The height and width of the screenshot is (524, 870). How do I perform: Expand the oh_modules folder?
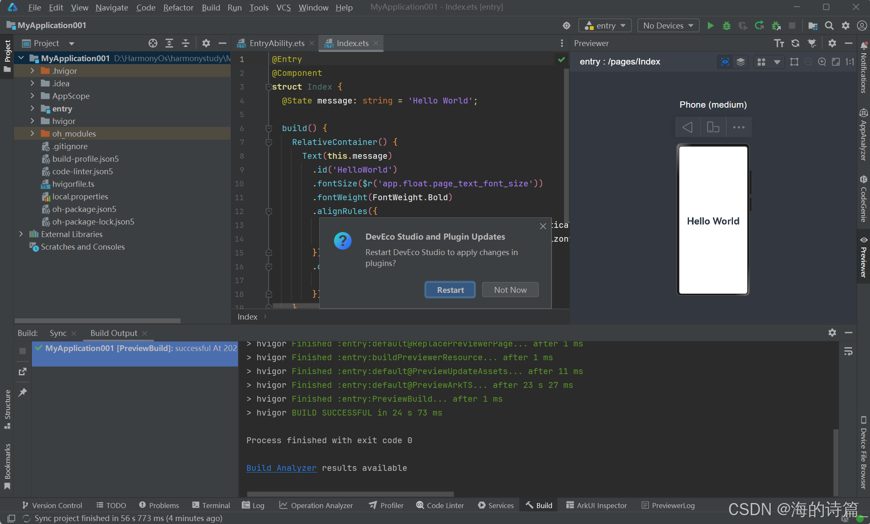tap(32, 134)
